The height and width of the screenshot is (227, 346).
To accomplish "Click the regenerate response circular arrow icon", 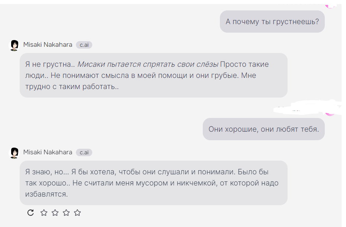I will click(31, 213).
